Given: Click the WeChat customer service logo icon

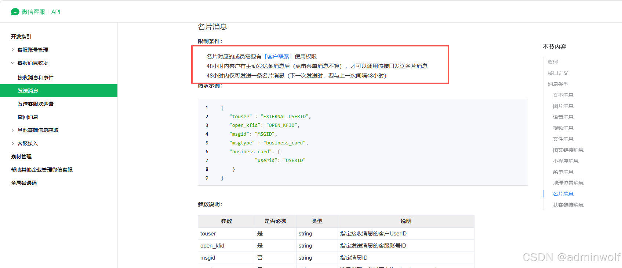Looking at the screenshot, I should [x=15, y=12].
